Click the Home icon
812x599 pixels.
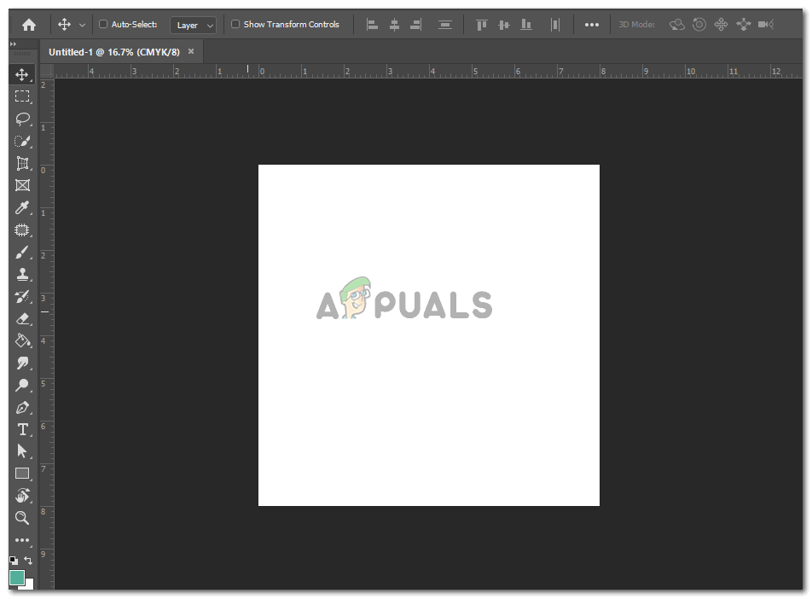(29, 25)
